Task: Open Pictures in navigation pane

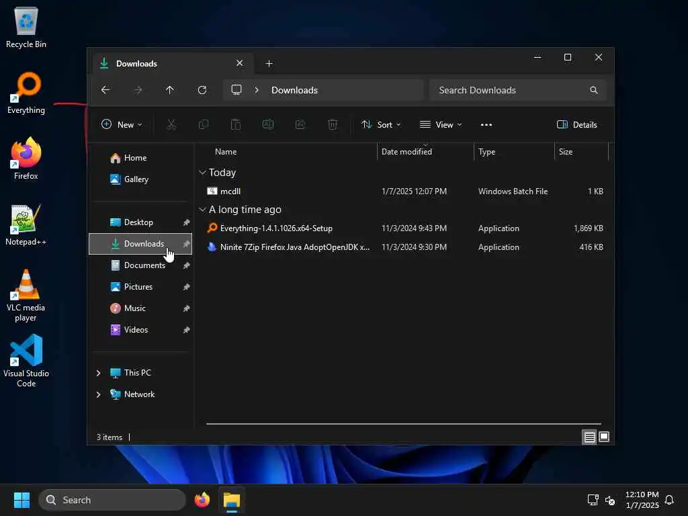Action: pos(140,287)
